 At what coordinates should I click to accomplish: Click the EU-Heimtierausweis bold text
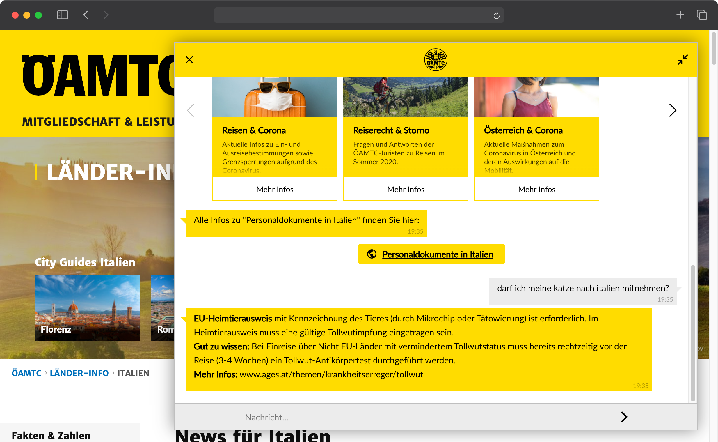[x=232, y=318]
